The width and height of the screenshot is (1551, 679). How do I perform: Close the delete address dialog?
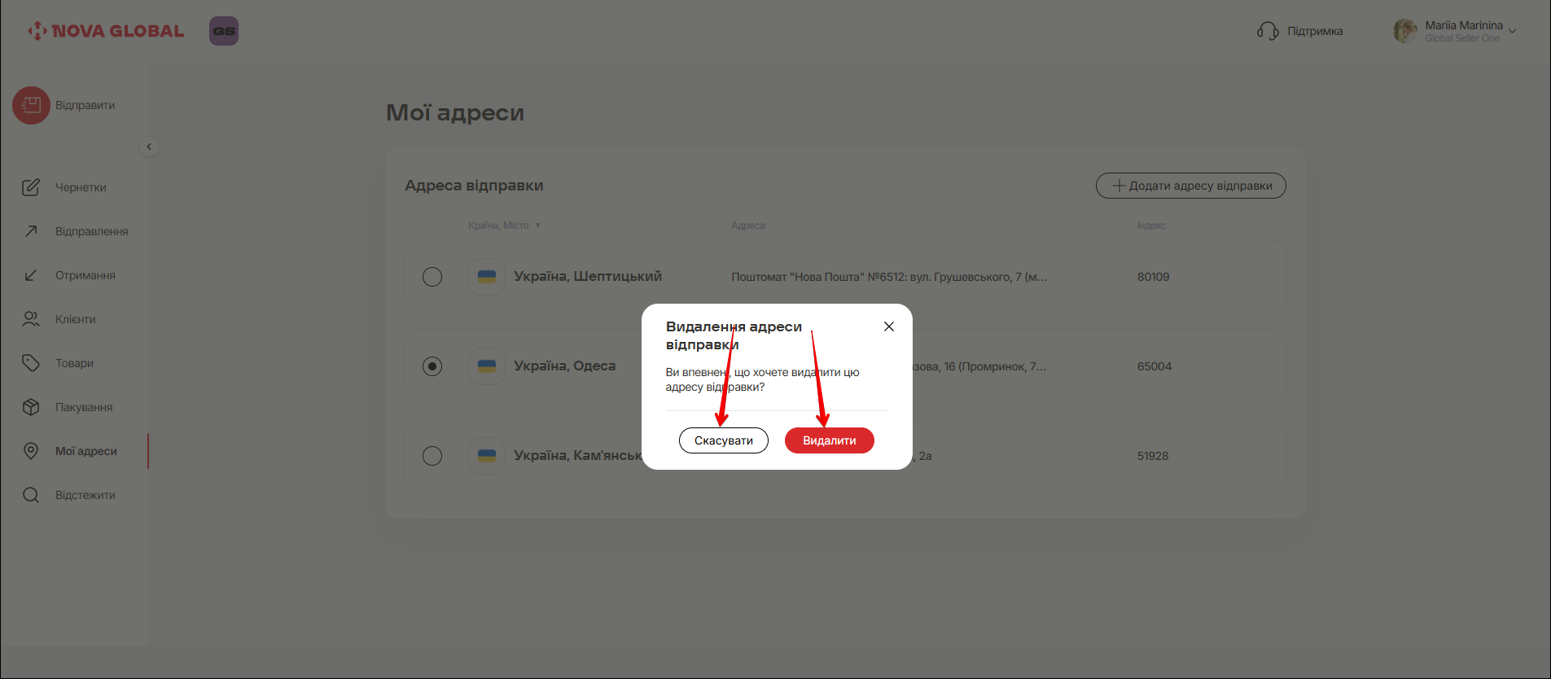pyautogui.click(x=889, y=326)
